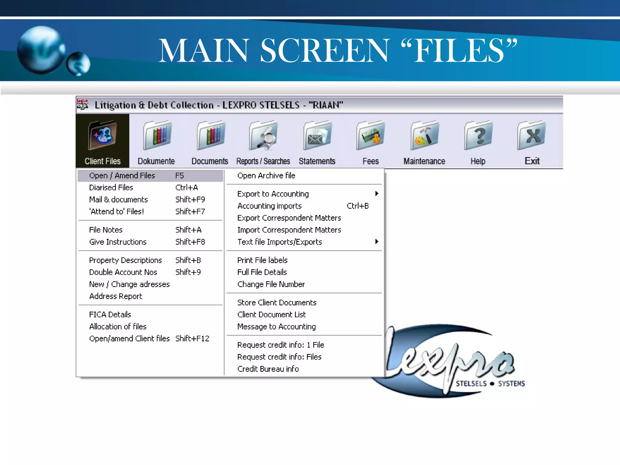
Task: Select FICA Details from the menu
Action: coord(110,315)
